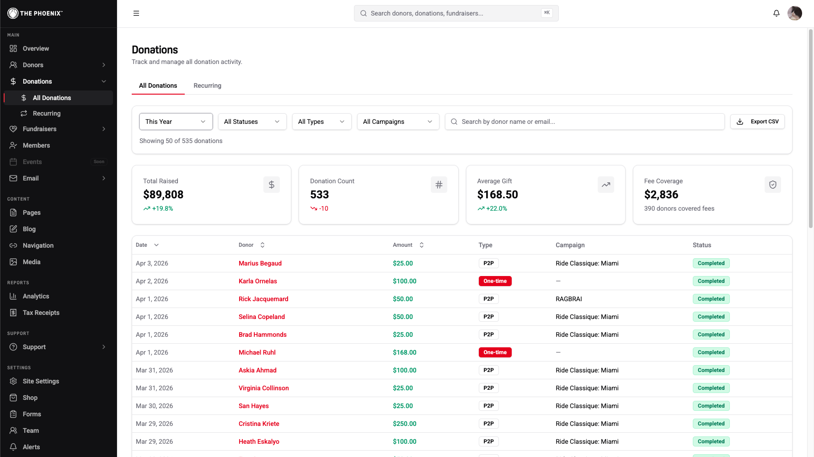Toggle sort on Donor column header
814x457 pixels.
(252, 245)
